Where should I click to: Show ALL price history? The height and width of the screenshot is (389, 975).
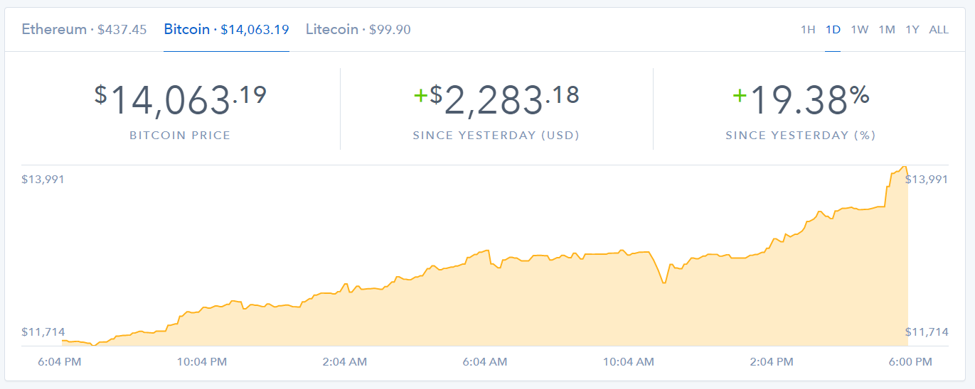[939, 29]
